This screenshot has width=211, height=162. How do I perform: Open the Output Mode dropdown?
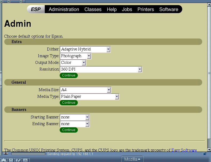(73, 63)
